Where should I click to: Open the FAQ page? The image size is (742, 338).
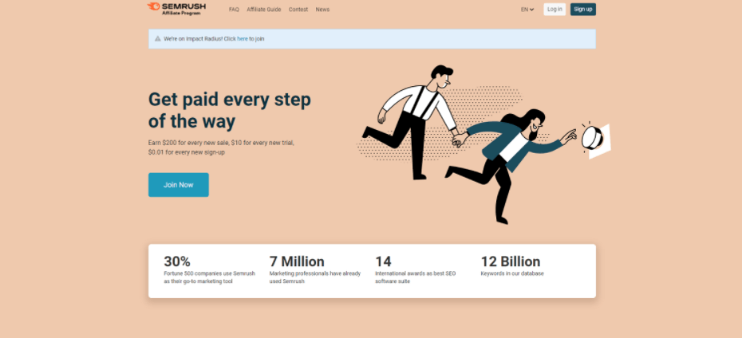coord(234,10)
